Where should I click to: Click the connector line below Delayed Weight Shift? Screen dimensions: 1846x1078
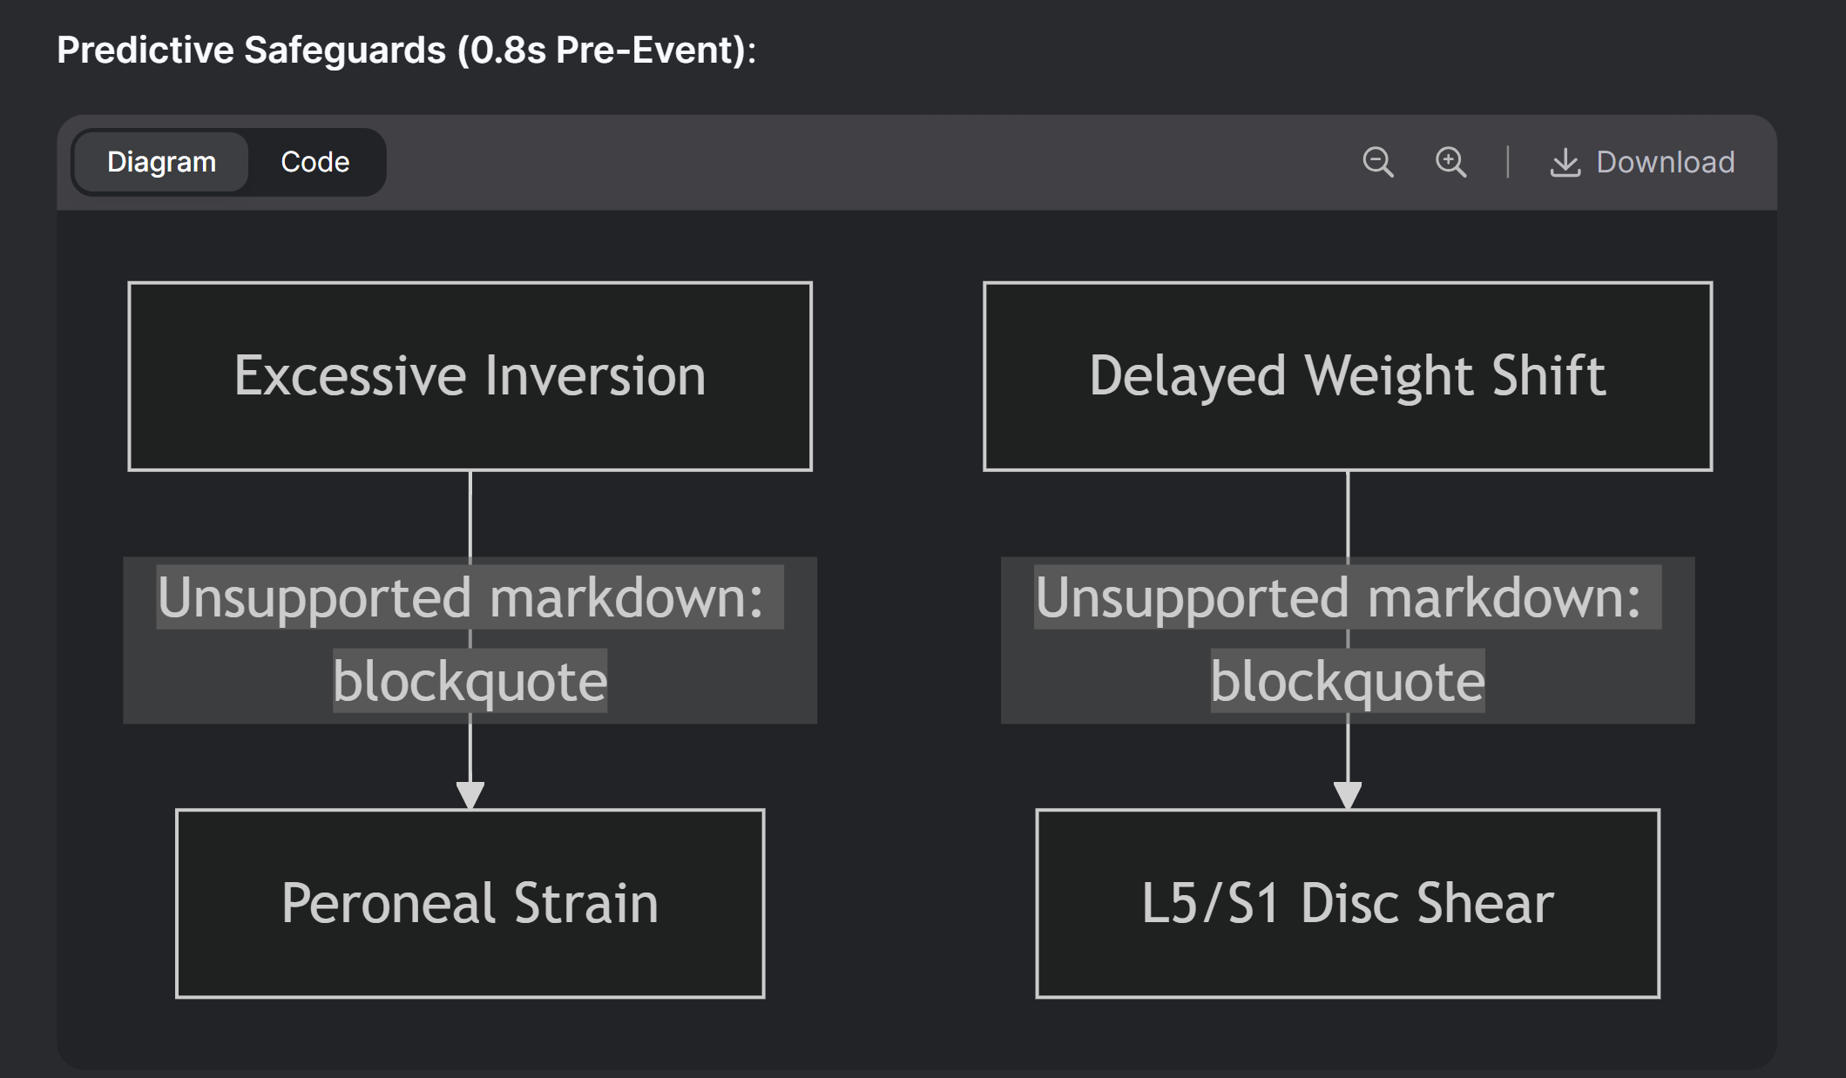click(1347, 514)
